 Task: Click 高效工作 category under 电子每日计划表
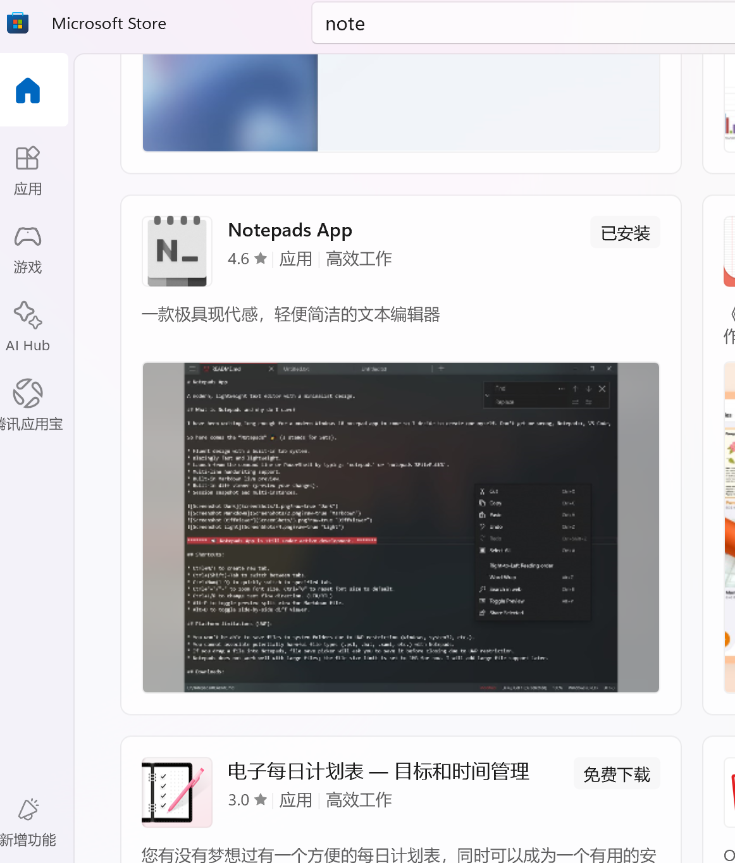pos(359,800)
